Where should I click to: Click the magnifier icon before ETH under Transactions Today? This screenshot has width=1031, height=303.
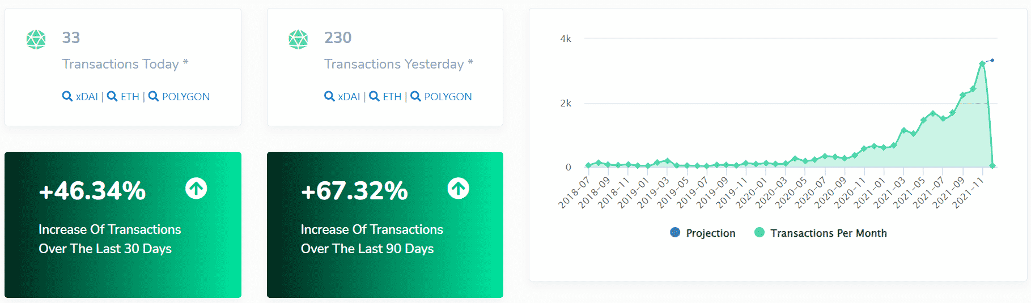point(112,96)
